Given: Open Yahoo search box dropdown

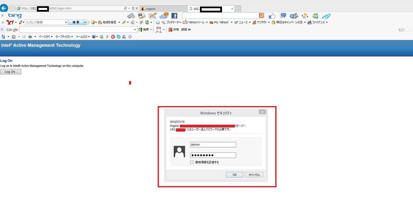Looking at the screenshot, I should pos(66,22).
